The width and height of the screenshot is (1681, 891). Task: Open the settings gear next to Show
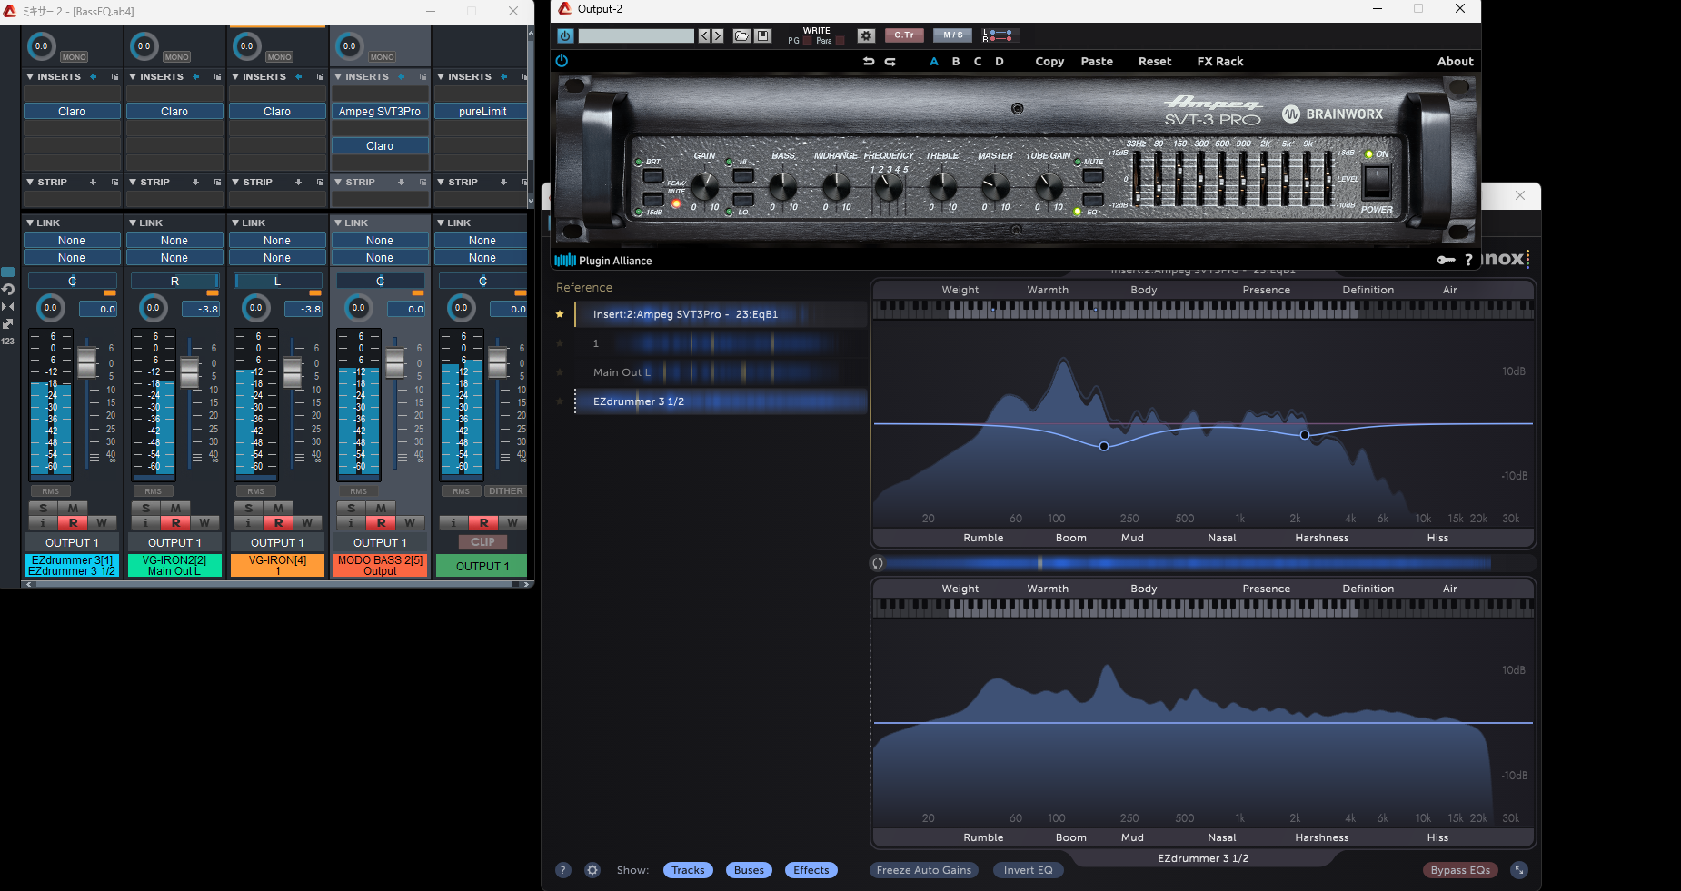pos(592,870)
